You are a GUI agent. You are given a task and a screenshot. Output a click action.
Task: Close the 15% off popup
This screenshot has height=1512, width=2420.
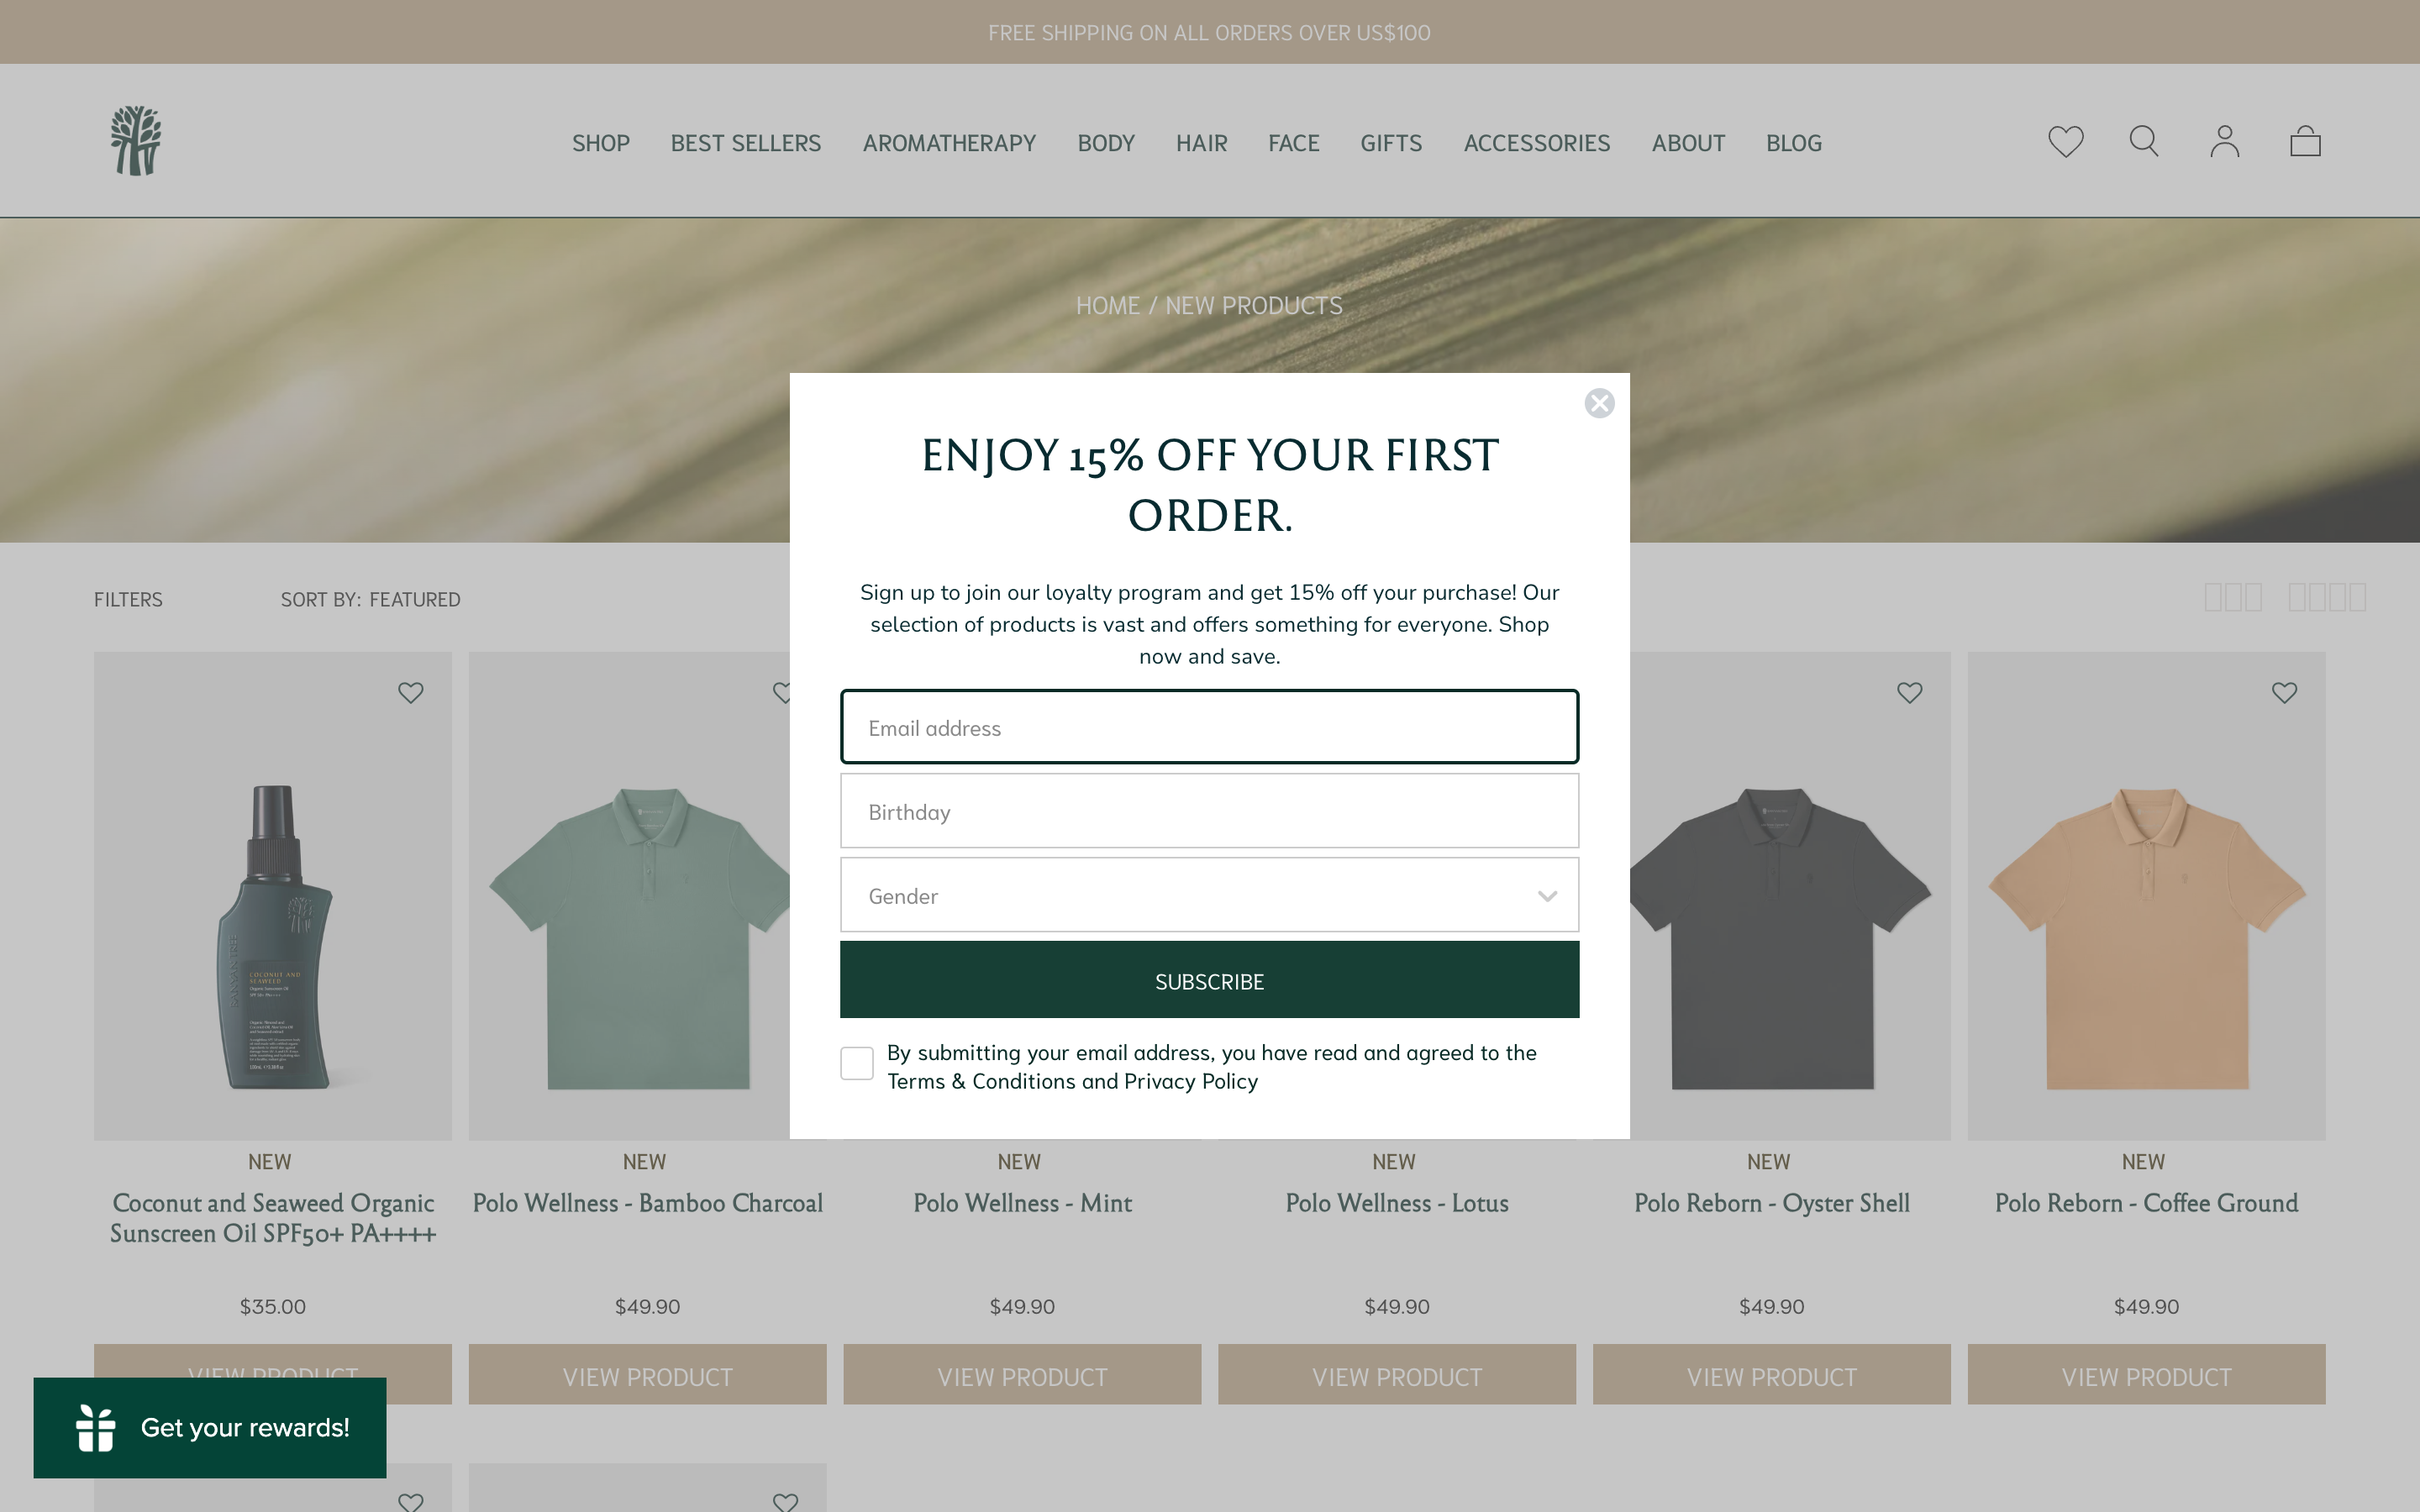(x=1599, y=403)
